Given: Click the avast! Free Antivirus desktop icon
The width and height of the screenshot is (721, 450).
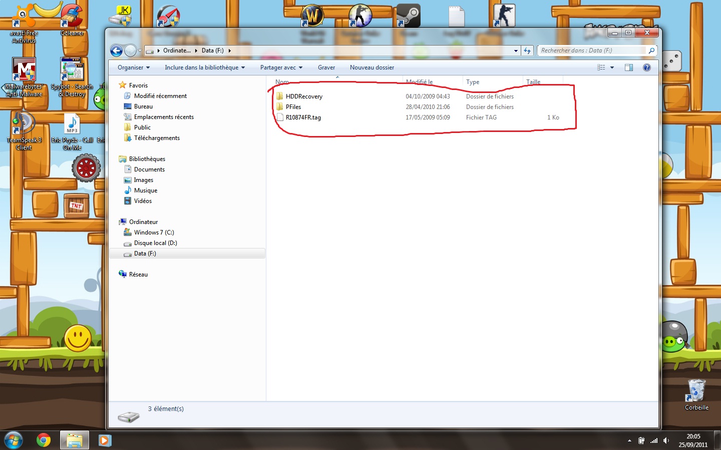Looking at the screenshot, I should tap(24, 23).
